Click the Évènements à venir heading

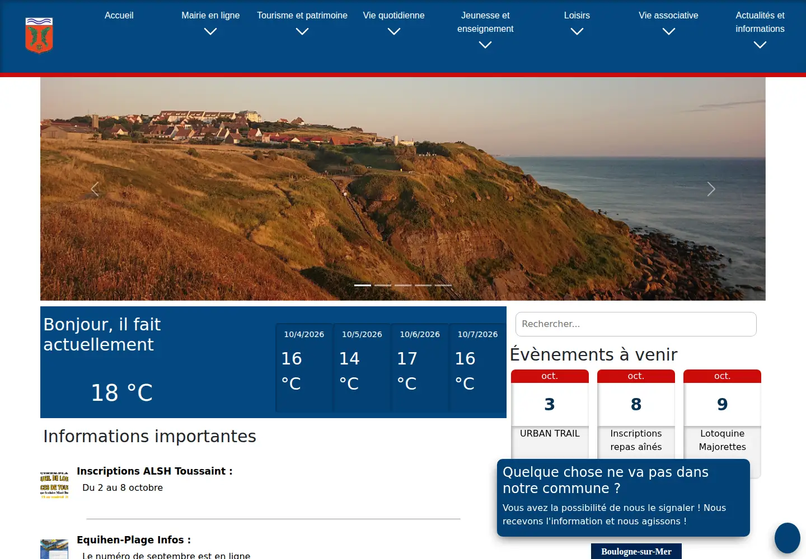coord(593,354)
